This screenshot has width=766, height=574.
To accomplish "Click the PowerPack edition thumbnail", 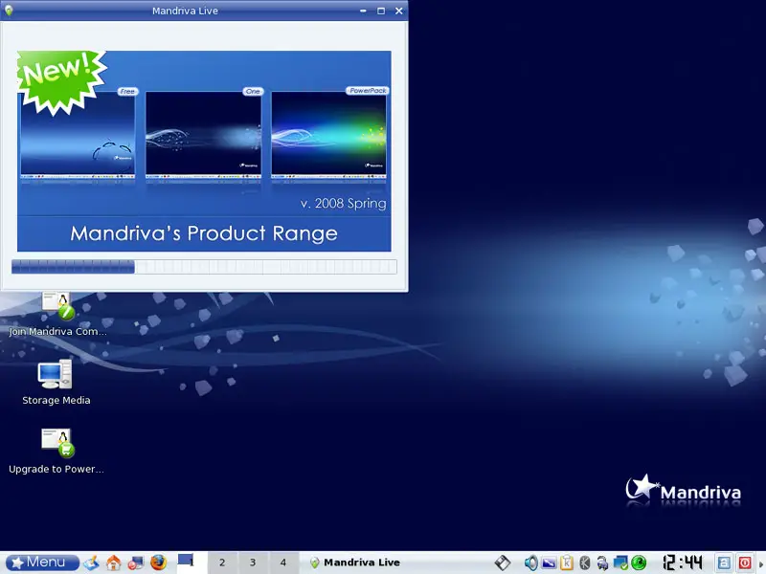I will (328, 134).
